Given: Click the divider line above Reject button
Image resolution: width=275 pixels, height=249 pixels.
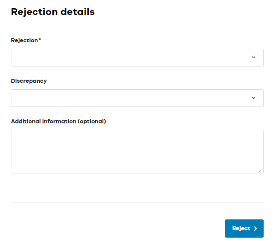Looking at the screenshot, I should coord(137,203).
